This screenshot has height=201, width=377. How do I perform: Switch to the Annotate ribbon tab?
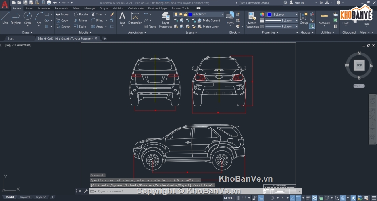pyautogui.click(x=44, y=8)
